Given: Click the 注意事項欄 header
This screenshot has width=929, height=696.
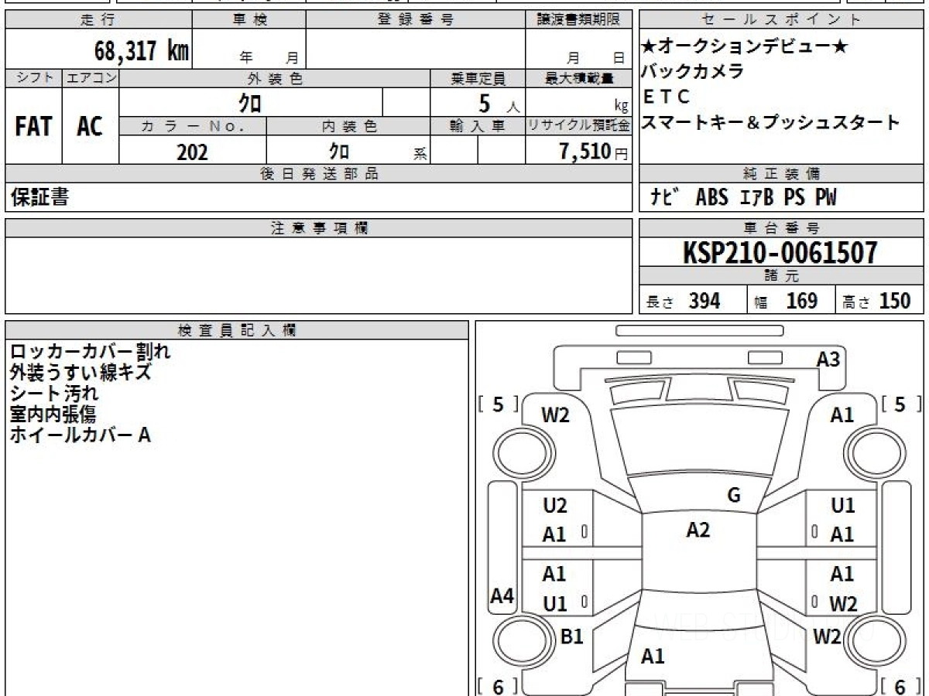Looking at the screenshot, I should pos(318,228).
